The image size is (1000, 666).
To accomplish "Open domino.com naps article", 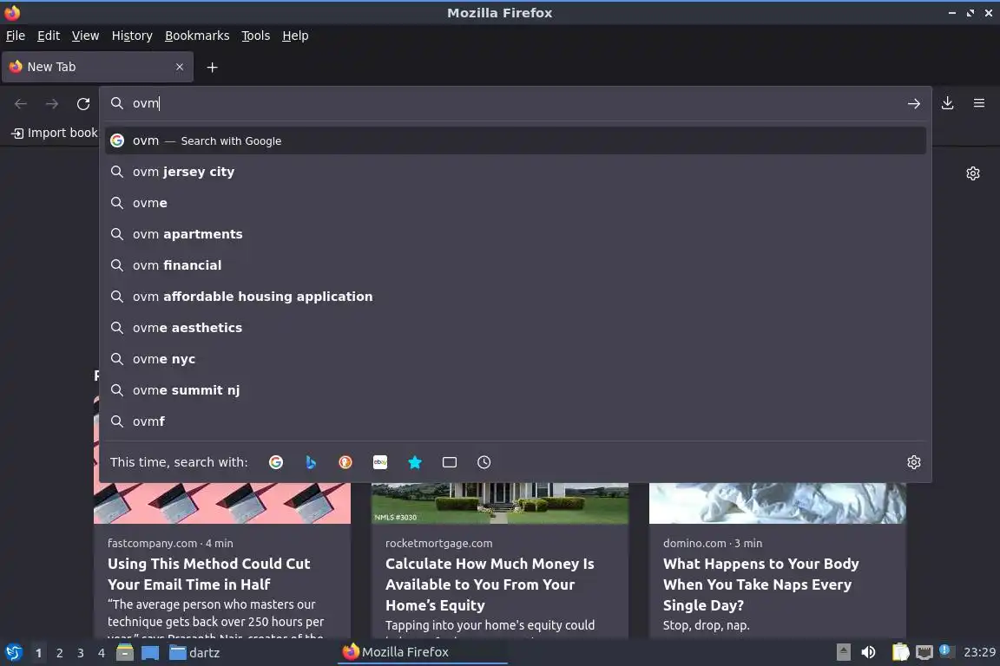I will click(760, 584).
